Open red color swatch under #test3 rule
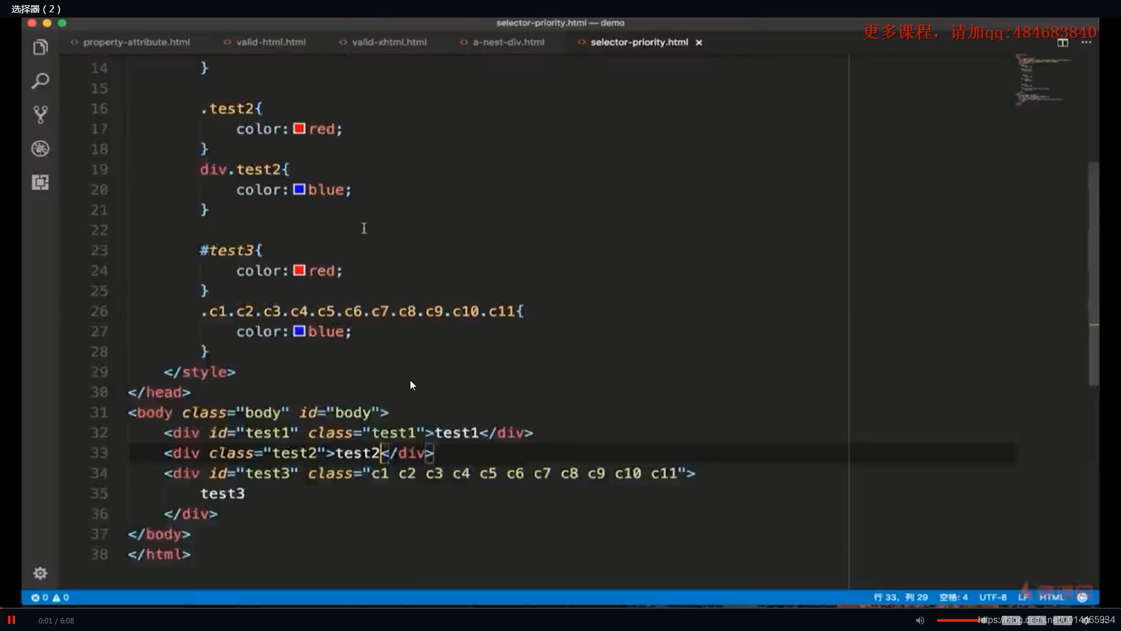1121x631 pixels. point(299,271)
